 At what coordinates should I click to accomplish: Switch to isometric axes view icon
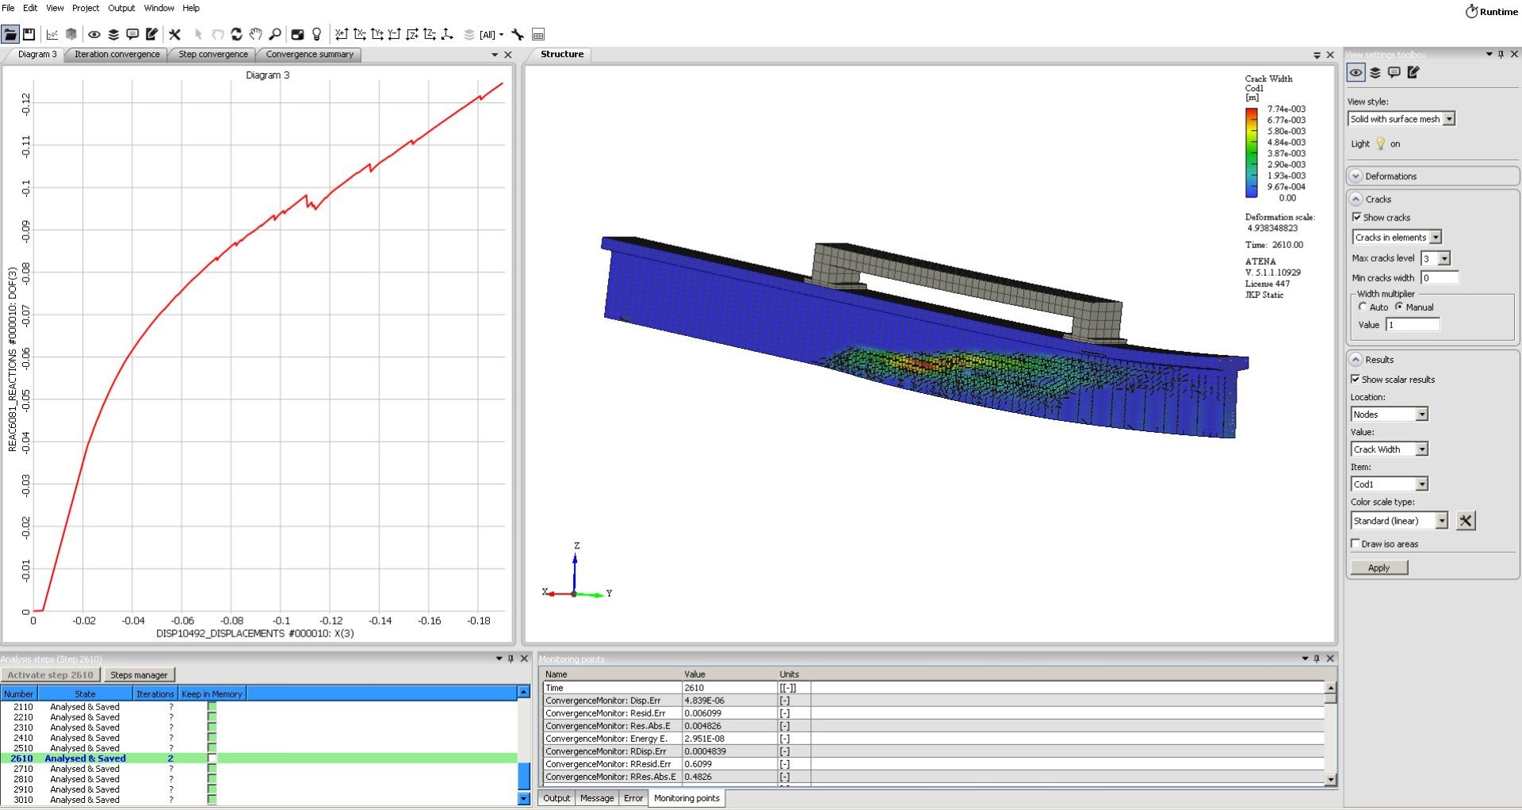tap(447, 34)
